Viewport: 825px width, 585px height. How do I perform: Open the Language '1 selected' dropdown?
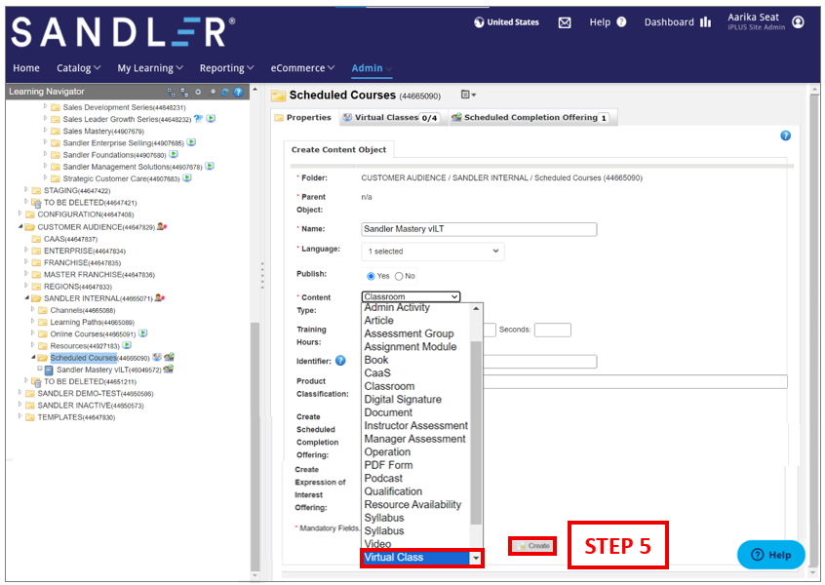(x=432, y=252)
